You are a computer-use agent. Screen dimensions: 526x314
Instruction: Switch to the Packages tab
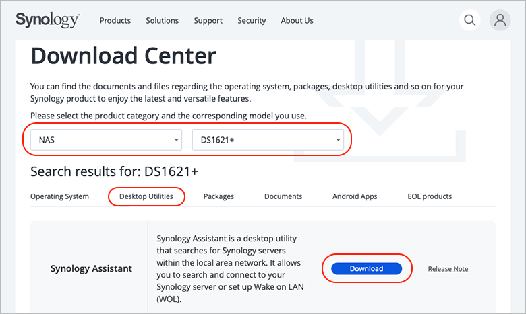218,196
